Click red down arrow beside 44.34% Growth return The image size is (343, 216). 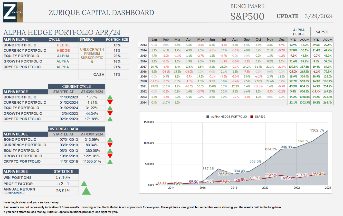pyautogui.click(x=110, y=113)
